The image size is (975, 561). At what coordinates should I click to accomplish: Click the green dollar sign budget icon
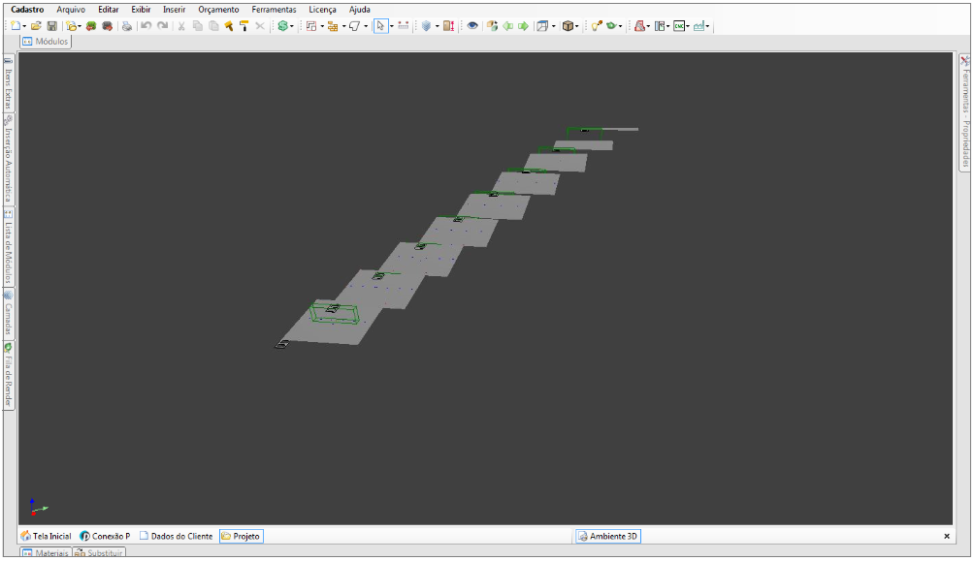pyautogui.click(x=282, y=26)
